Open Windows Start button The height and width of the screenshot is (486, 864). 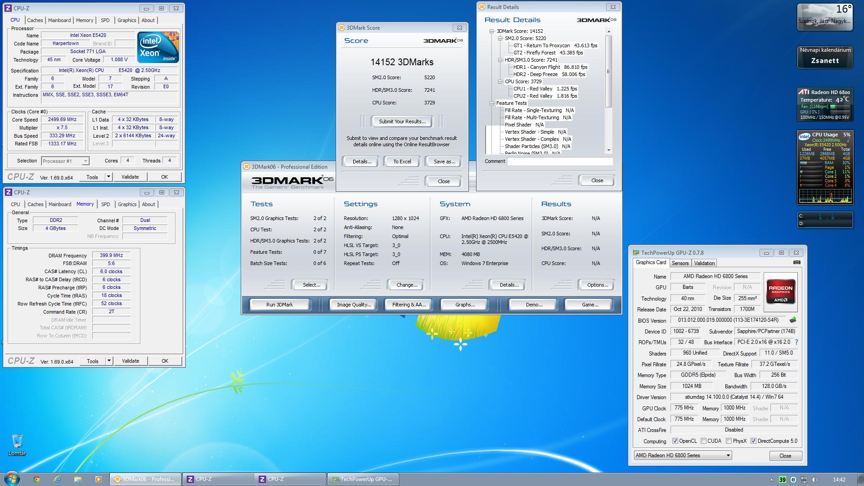pyautogui.click(x=12, y=479)
